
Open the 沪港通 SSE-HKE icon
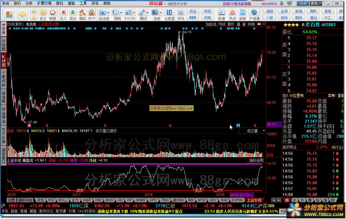click(x=254, y=14)
